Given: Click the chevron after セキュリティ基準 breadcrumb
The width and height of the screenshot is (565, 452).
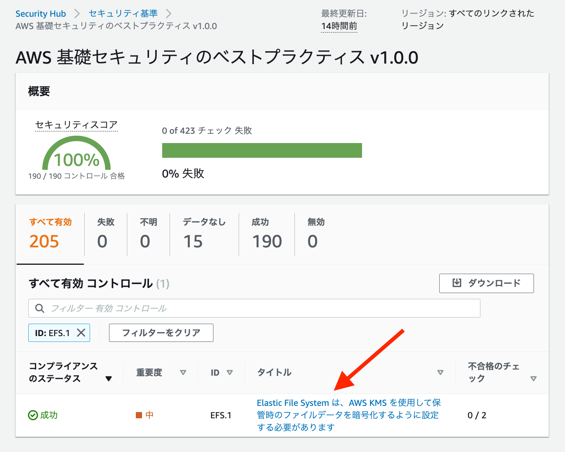Looking at the screenshot, I should (x=169, y=13).
